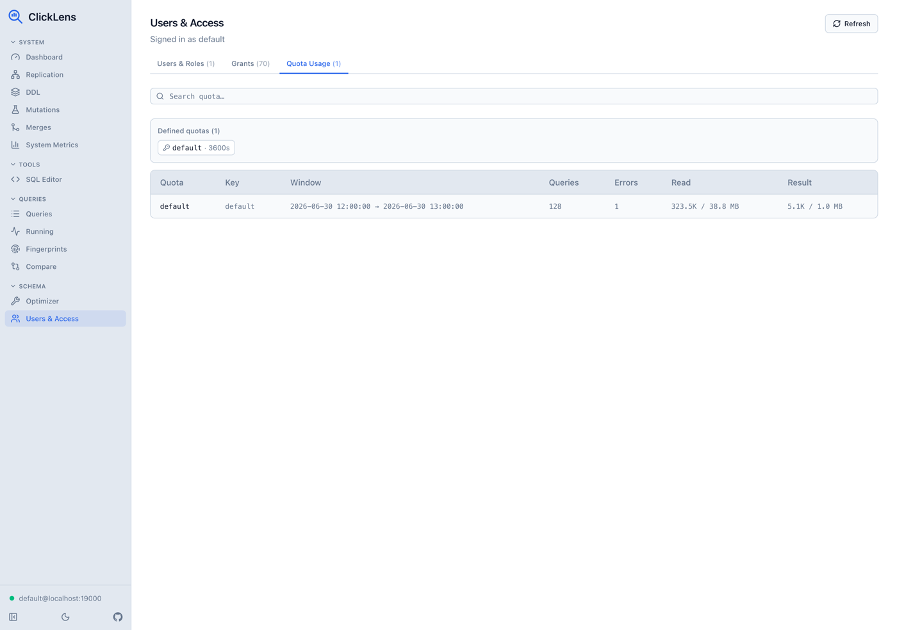Click the Merges branch icon
897x630 pixels.
pos(15,127)
